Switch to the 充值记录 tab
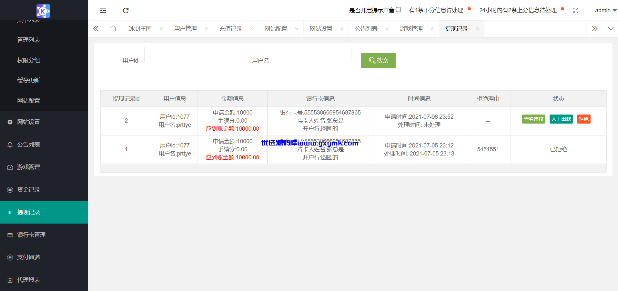 tap(231, 29)
